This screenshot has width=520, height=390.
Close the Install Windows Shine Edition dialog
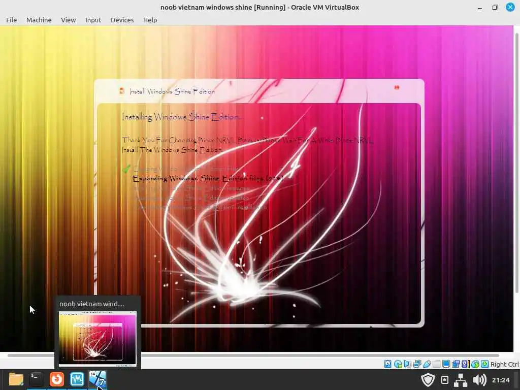point(397,87)
